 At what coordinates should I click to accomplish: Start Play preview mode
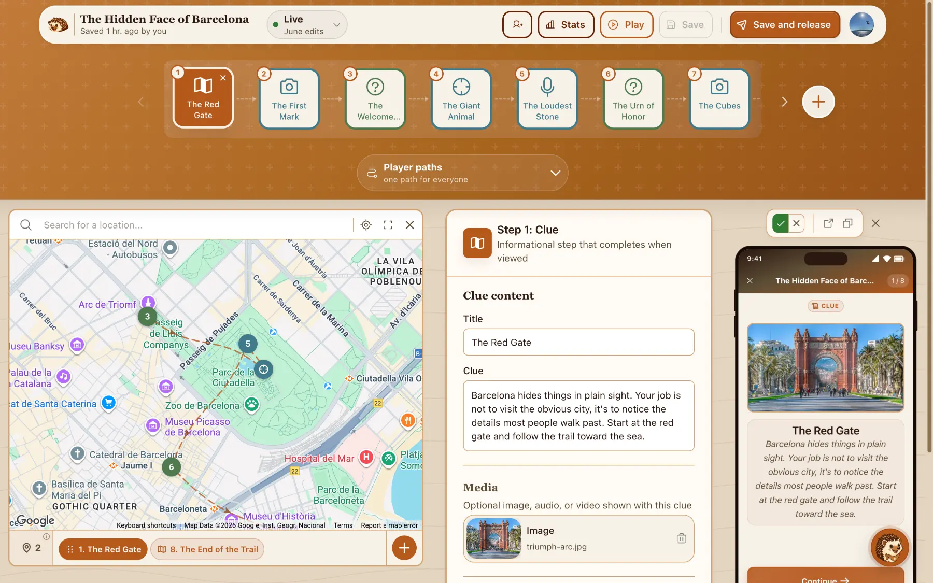626,24
